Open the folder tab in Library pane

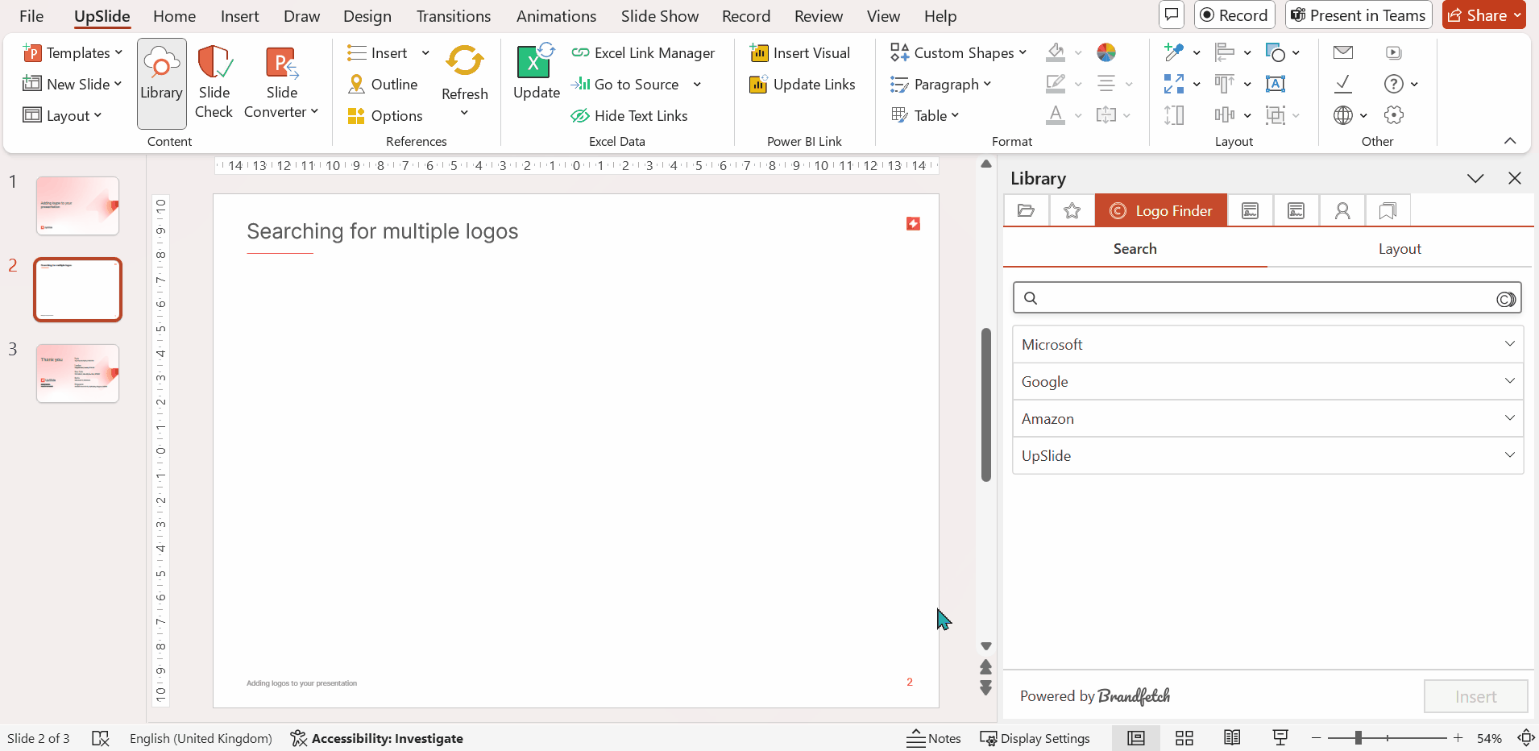(1026, 210)
